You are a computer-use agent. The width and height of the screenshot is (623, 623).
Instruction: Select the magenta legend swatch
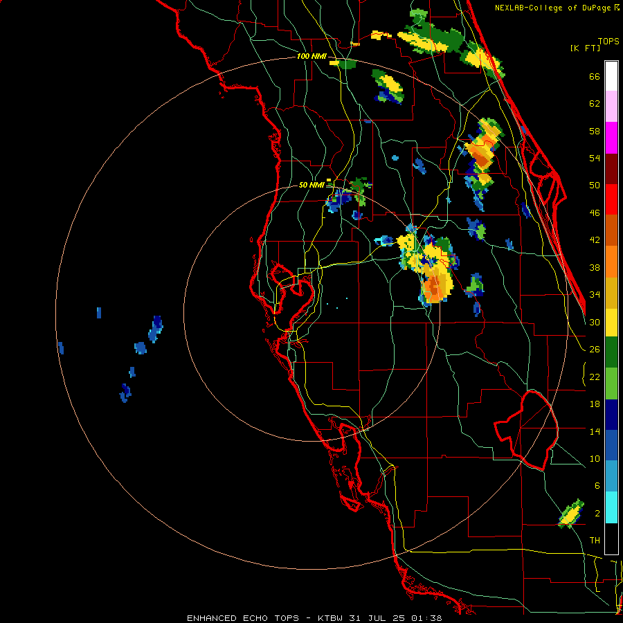[611, 138]
